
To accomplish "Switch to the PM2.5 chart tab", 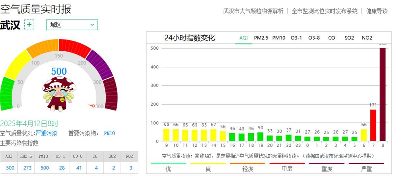I will click(x=261, y=38).
